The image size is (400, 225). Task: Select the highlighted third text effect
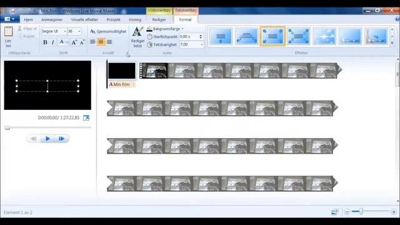point(272,36)
